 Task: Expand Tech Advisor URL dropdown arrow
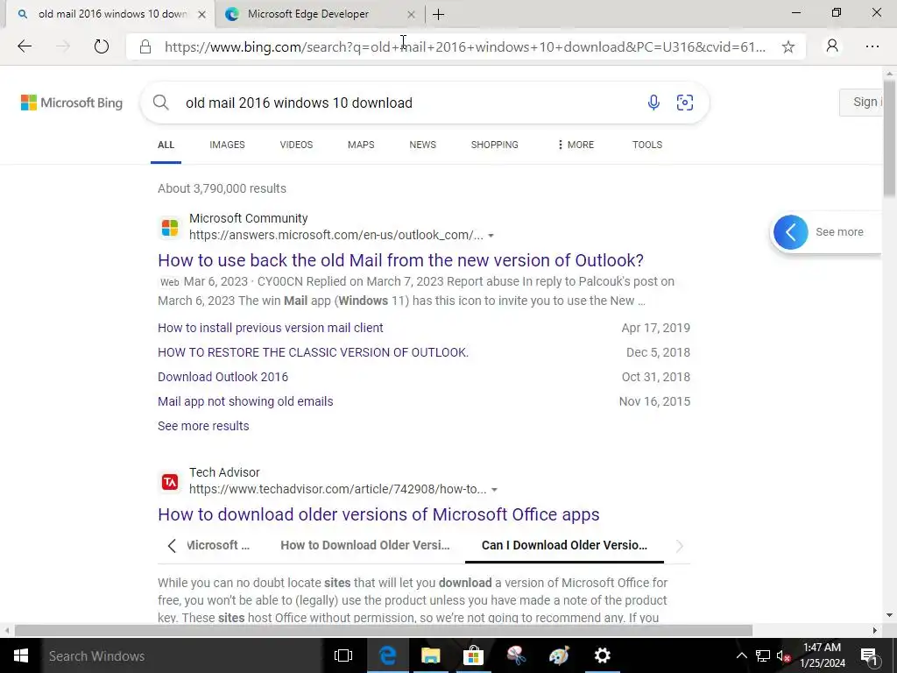(x=494, y=489)
